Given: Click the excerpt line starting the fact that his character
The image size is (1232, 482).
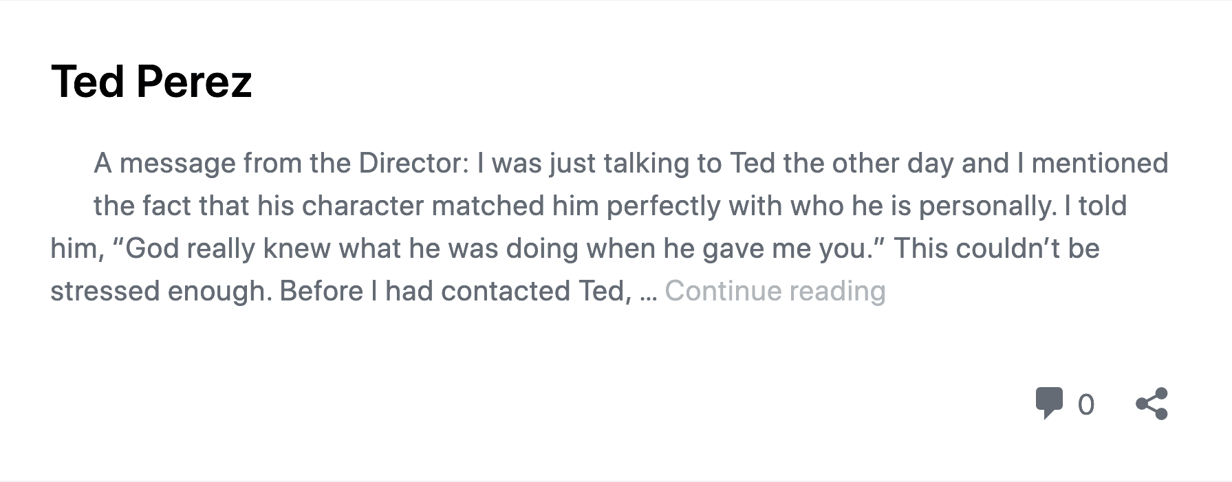Looking at the screenshot, I should click(x=610, y=206).
